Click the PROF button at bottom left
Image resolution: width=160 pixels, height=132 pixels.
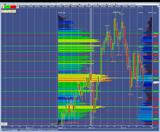click(x=4, y=124)
